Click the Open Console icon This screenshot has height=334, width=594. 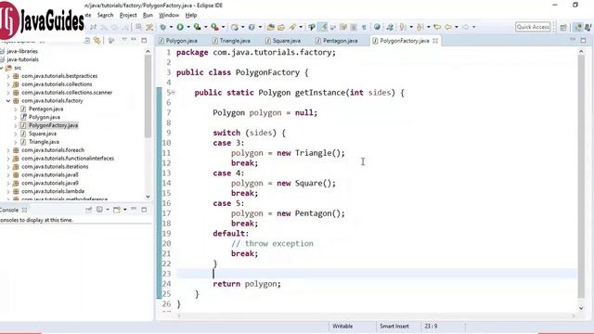click(117, 210)
